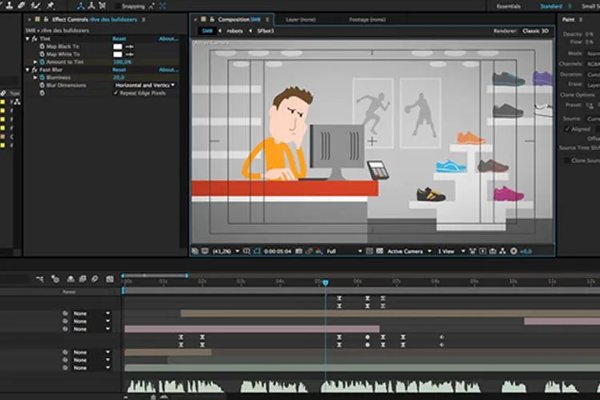Toggle the Aligned checkbox in Paint panel
The image size is (600, 400).
tap(567, 129)
